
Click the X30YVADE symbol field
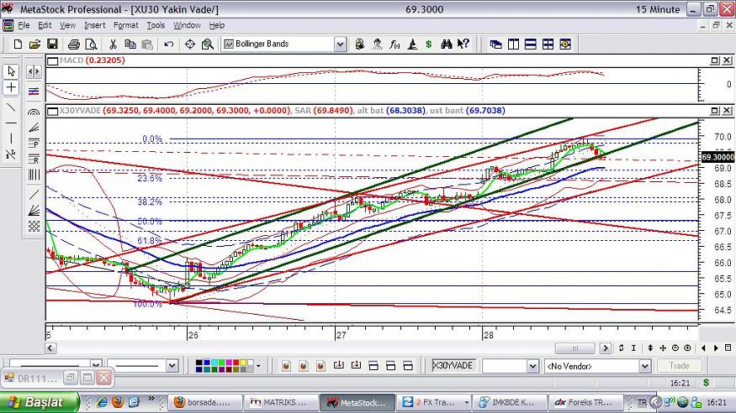point(453,366)
